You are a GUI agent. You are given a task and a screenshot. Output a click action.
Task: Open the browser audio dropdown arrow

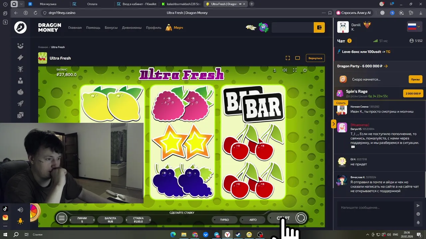tap(22, 4)
